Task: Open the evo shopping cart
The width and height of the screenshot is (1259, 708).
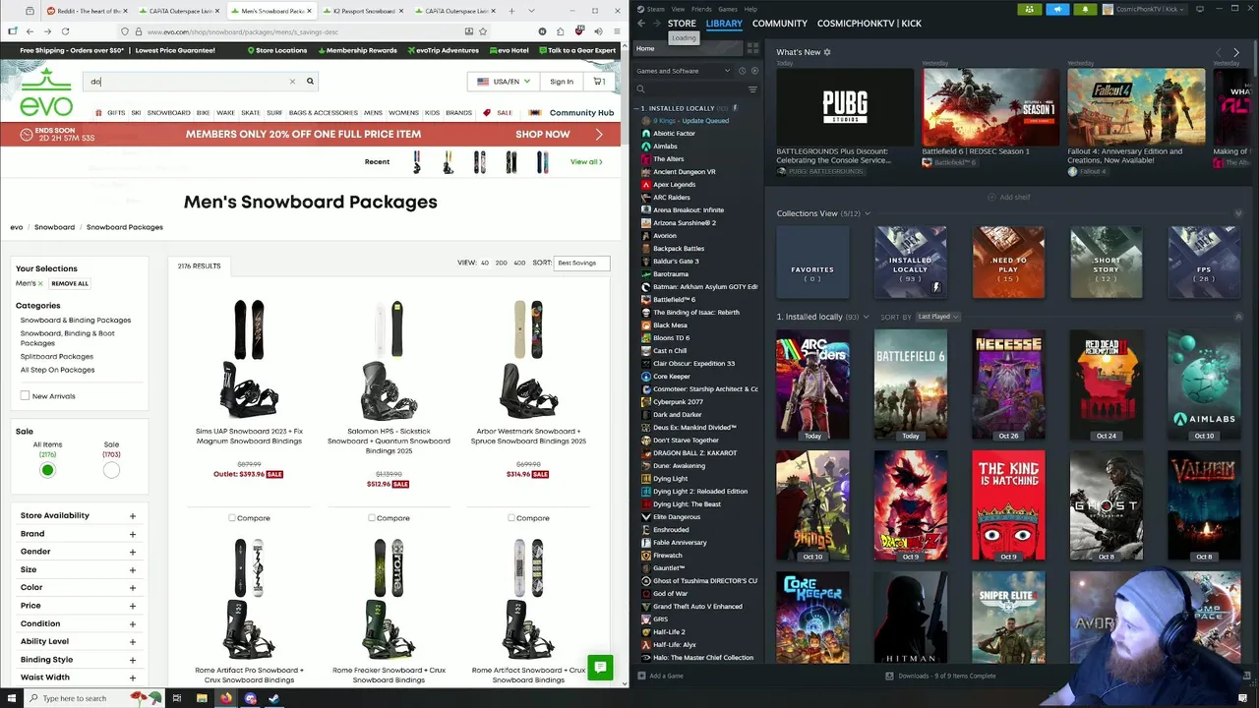Action: 598,82
